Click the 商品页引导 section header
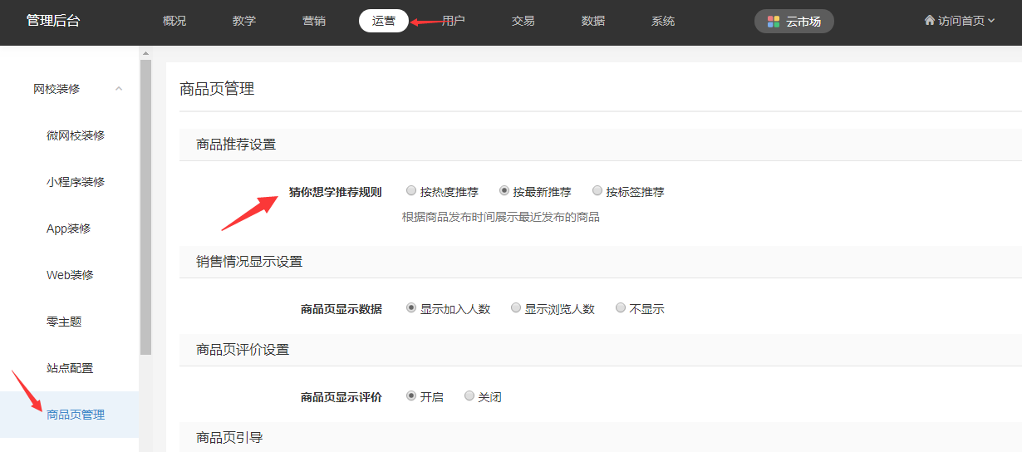This screenshot has height=452, width=1022. click(x=229, y=437)
